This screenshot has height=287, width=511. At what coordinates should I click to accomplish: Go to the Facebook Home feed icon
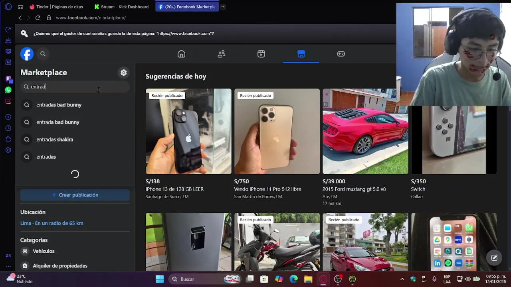coord(181,54)
